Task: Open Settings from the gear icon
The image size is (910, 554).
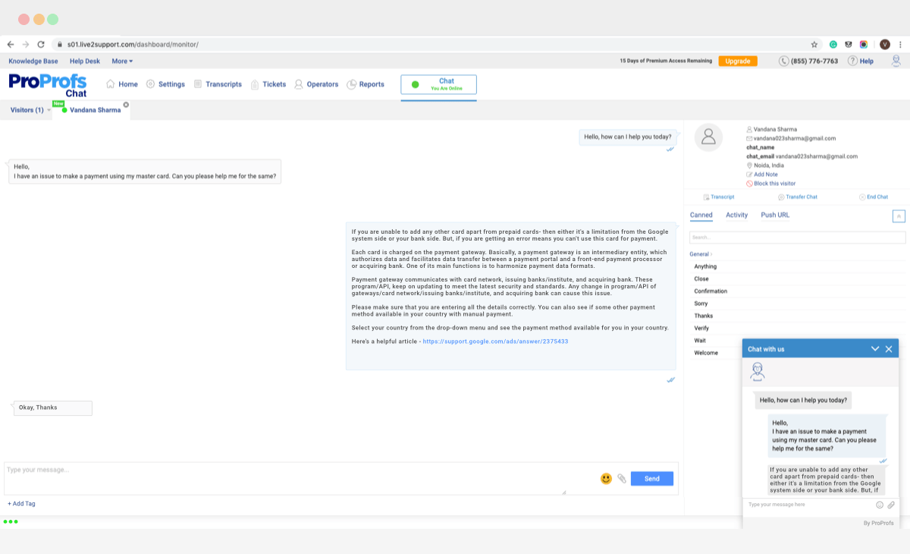Action: [165, 84]
